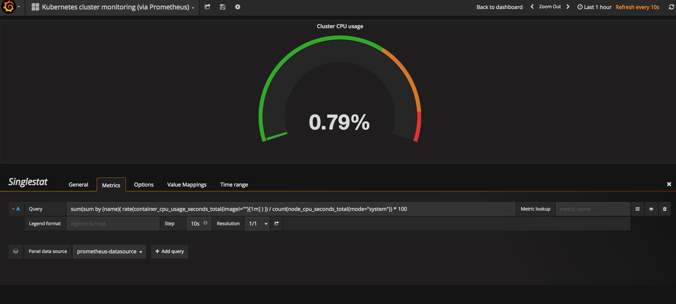Go to Value Mappings tab
The width and height of the screenshot is (676, 304).
click(187, 185)
